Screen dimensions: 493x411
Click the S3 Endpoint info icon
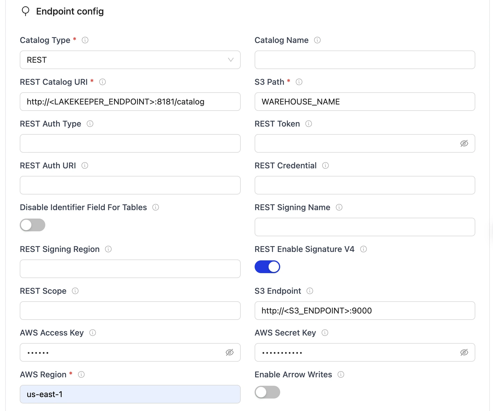310,291
